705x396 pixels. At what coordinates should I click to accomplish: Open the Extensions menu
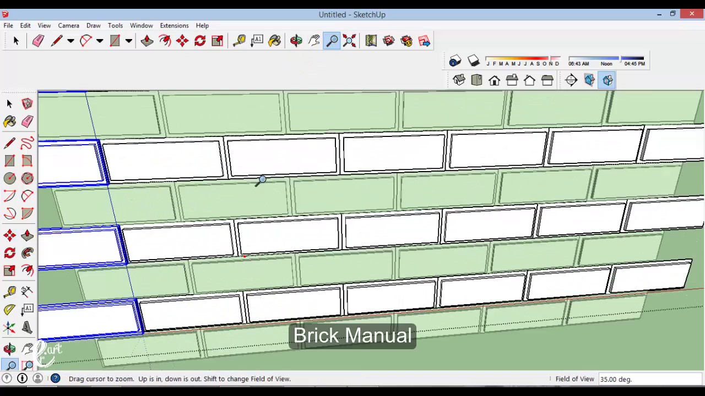[x=174, y=25]
